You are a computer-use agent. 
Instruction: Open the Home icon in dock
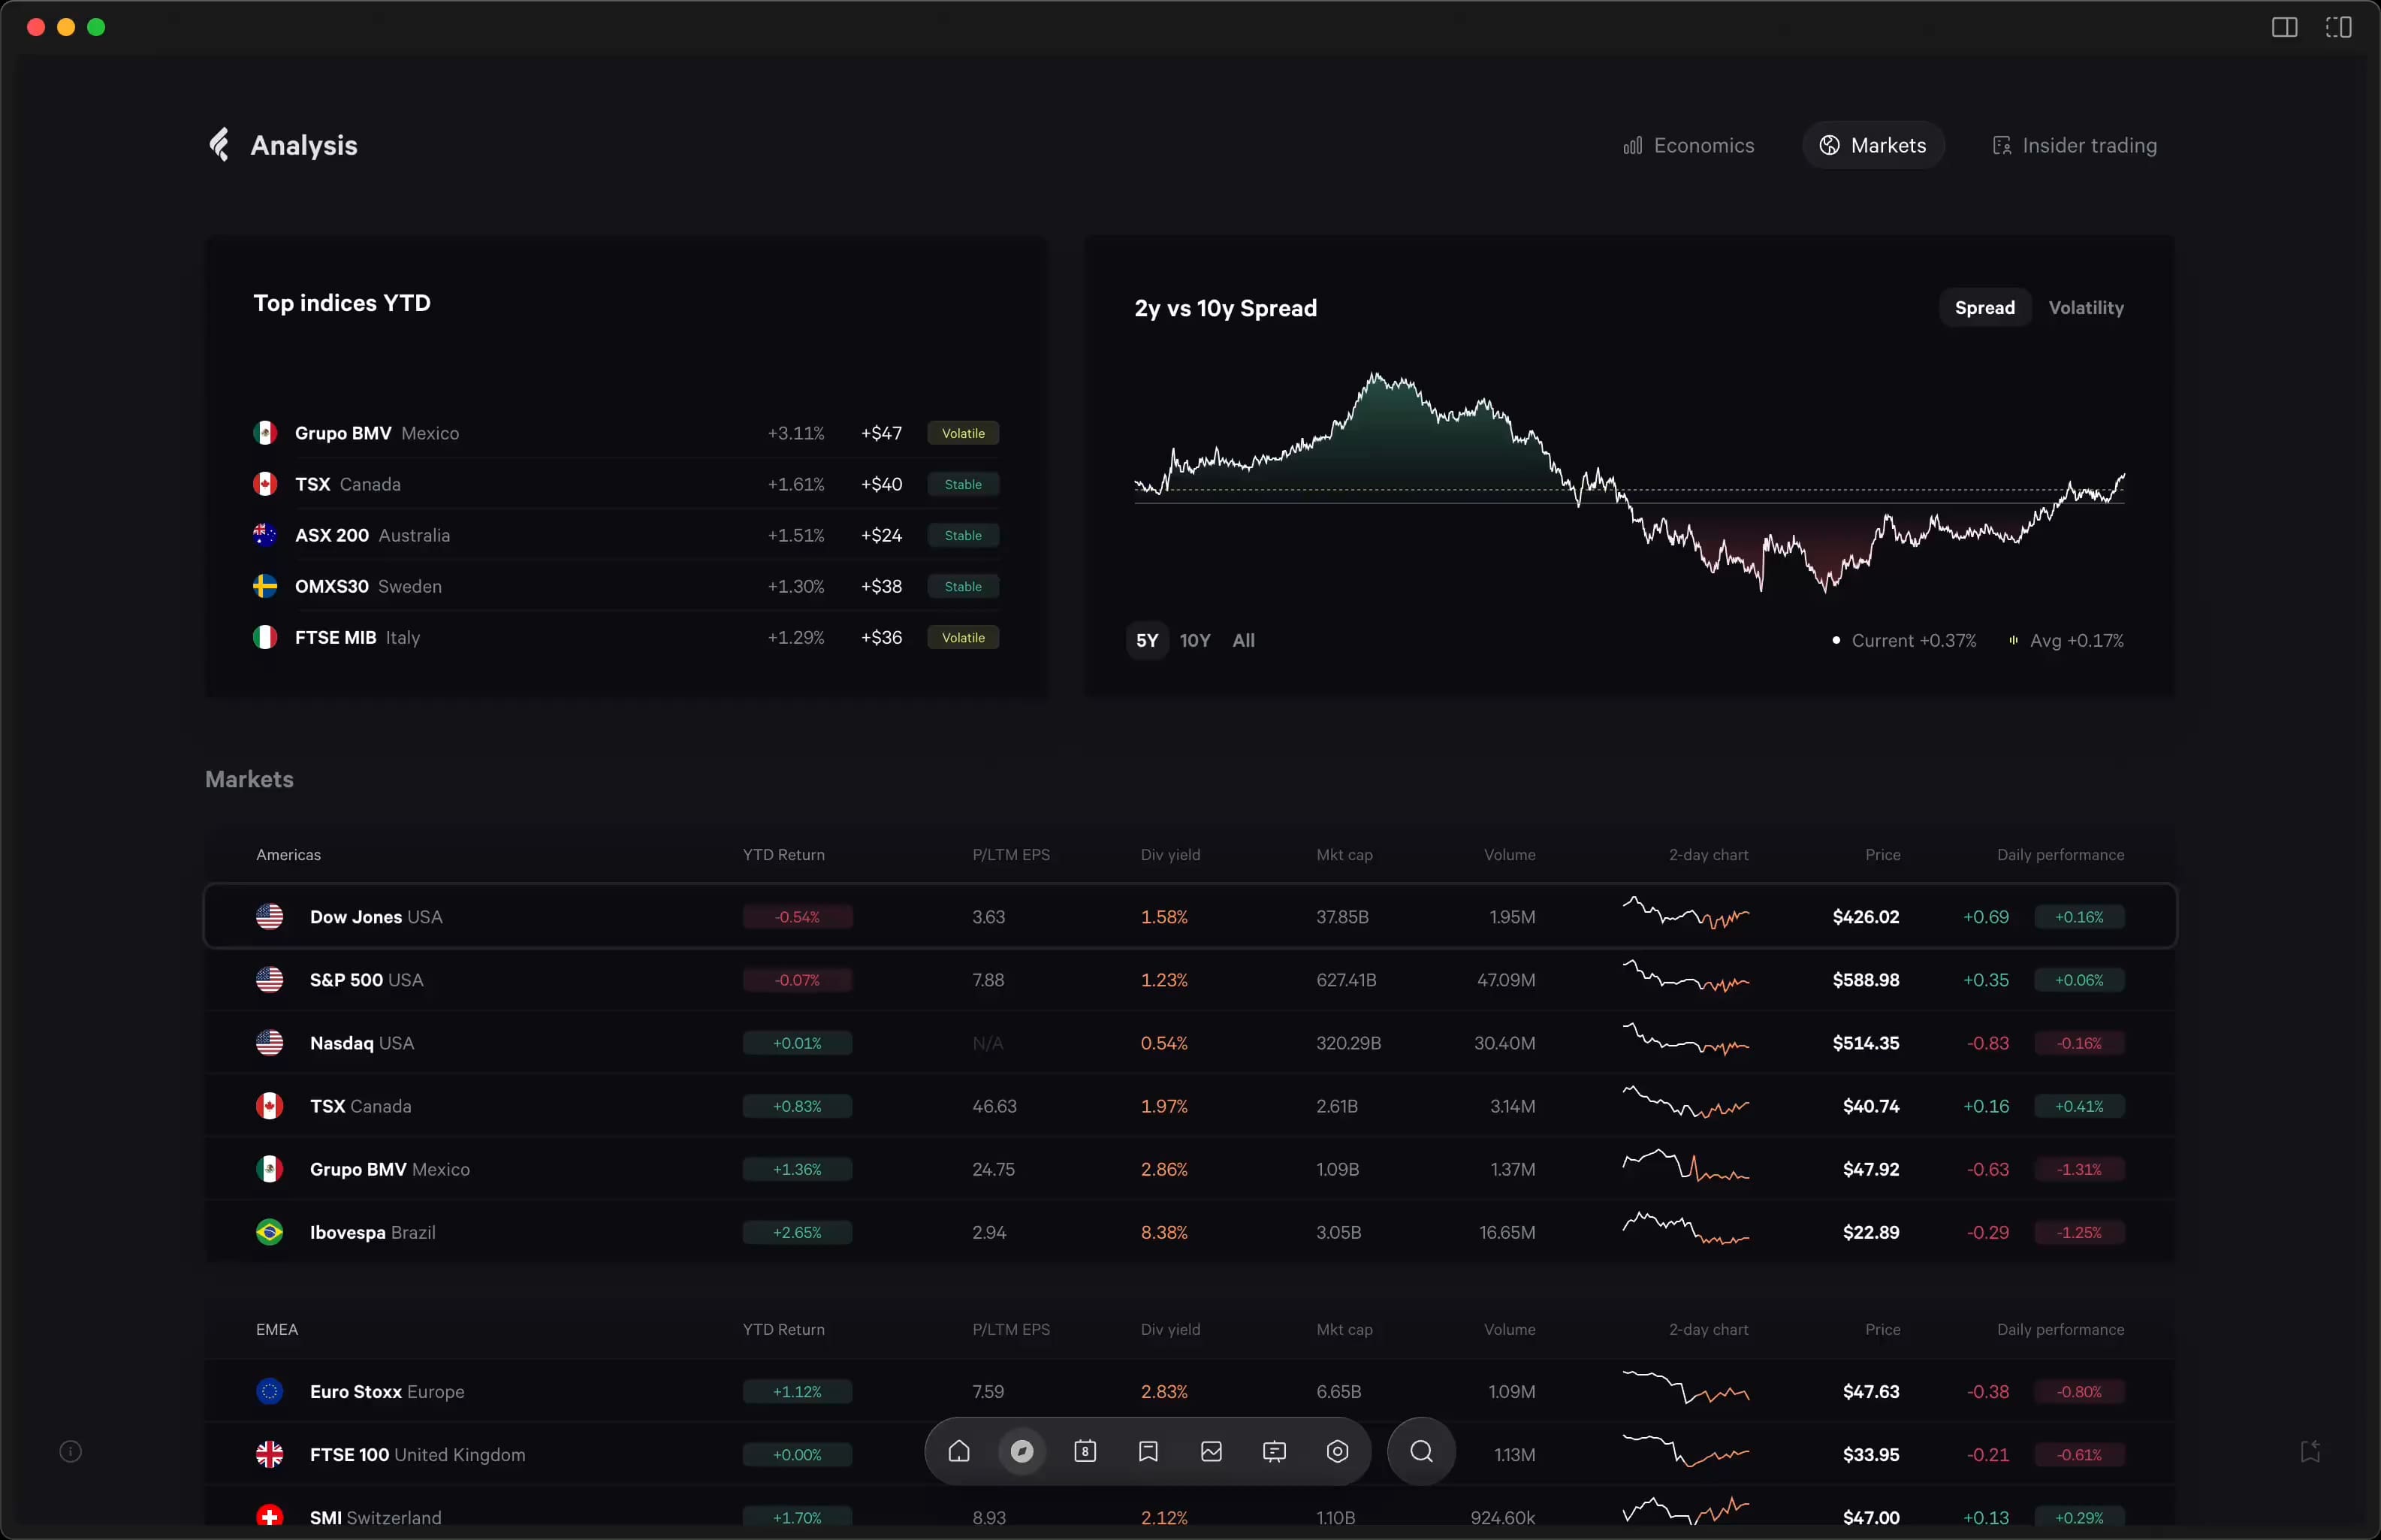tap(958, 1451)
